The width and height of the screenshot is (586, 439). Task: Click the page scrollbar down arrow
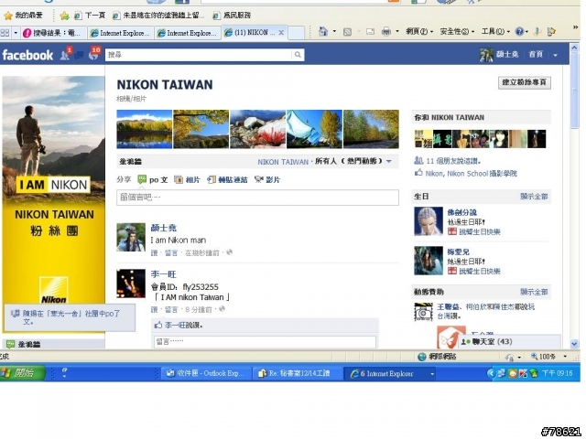pos(574,344)
